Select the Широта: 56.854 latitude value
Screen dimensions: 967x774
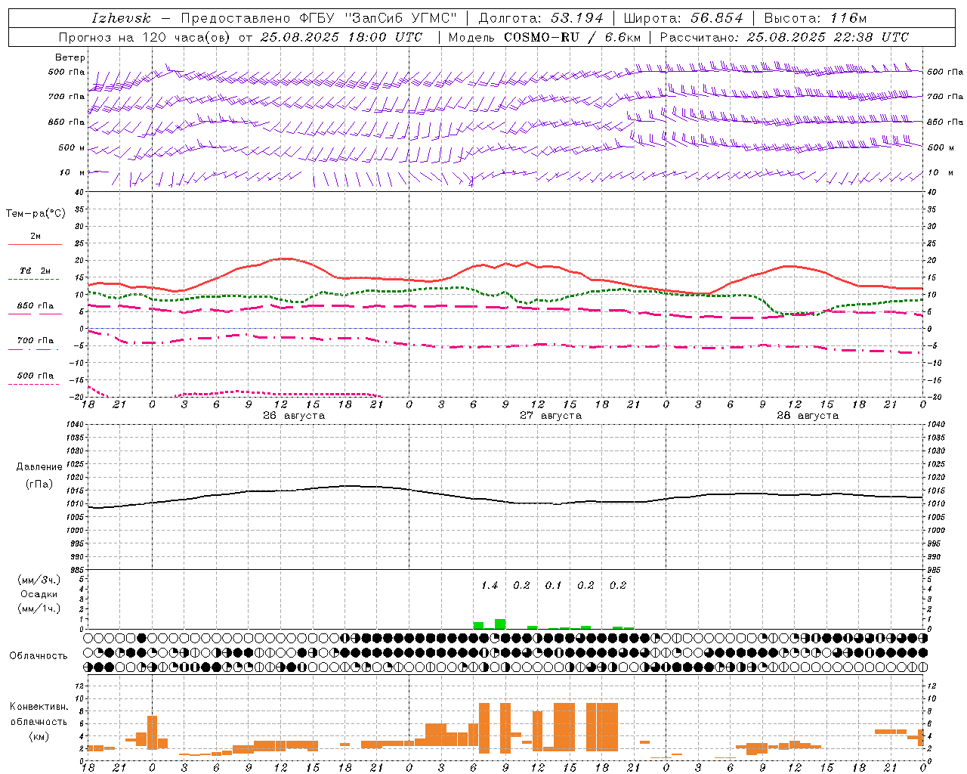click(x=684, y=18)
